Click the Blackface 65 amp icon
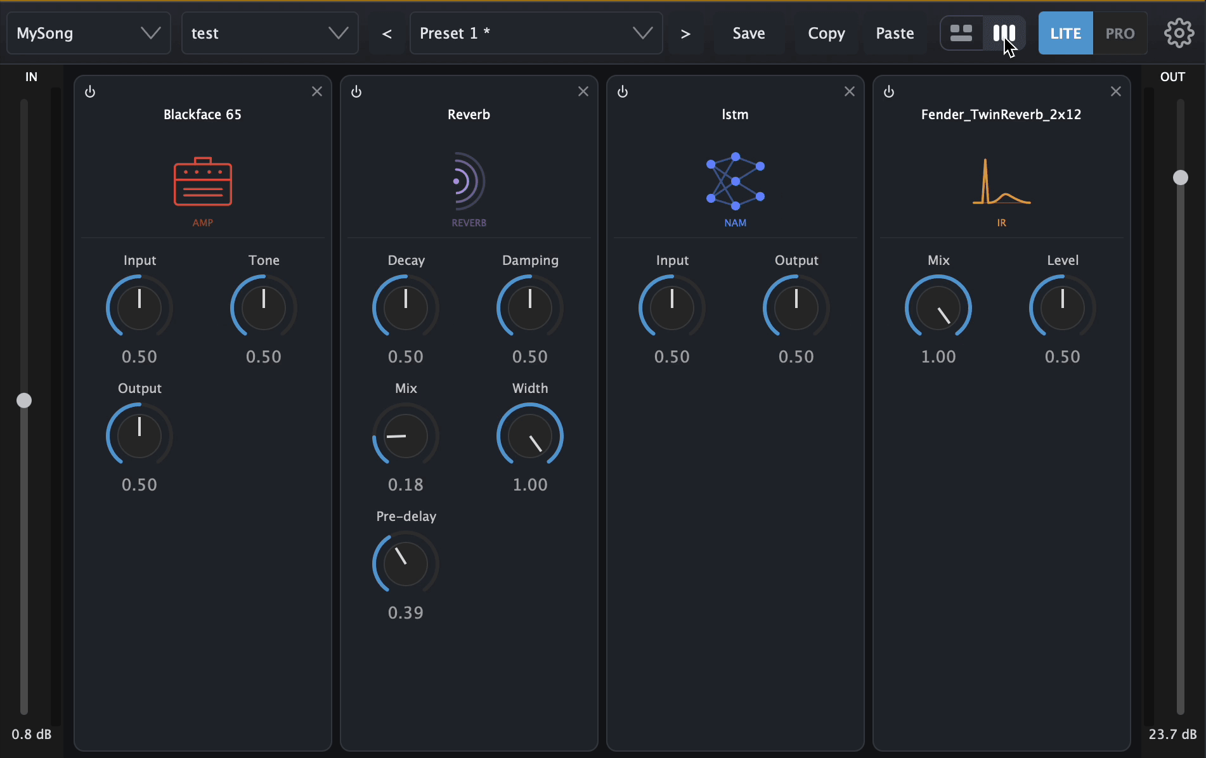Image resolution: width=1206 pixels, height=758 pixels. click(x=203, y=181)
